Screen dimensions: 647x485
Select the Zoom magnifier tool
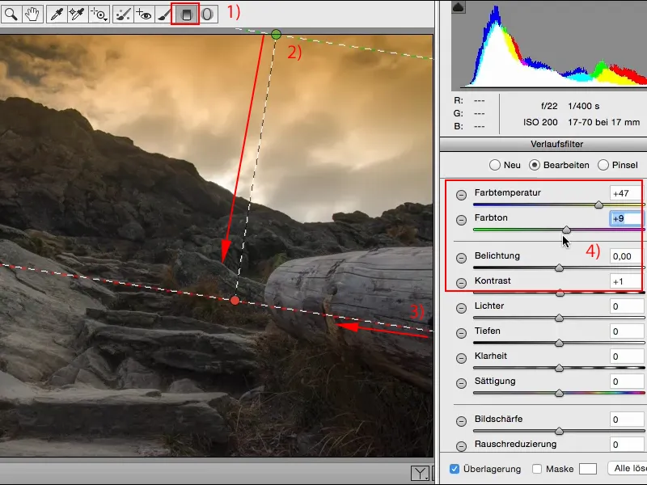coord(11,15)
